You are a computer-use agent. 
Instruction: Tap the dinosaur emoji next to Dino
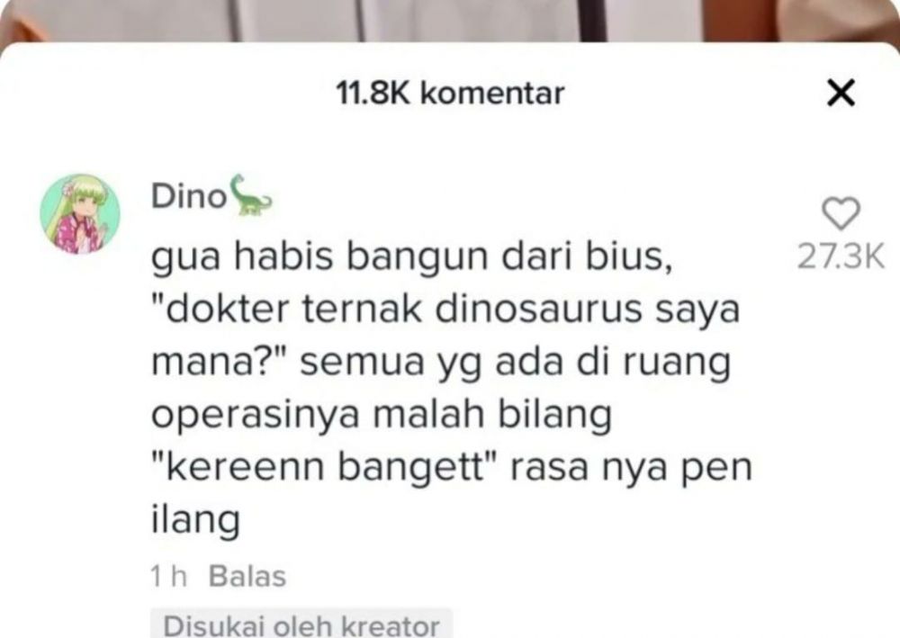coord(250,195)
